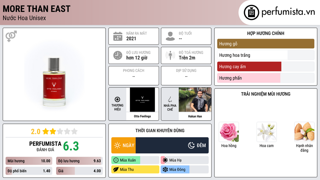Screen dimensions: 320x180
Task: Click the NGÀY label in the day bar
Action: click(x=128, y=145)
